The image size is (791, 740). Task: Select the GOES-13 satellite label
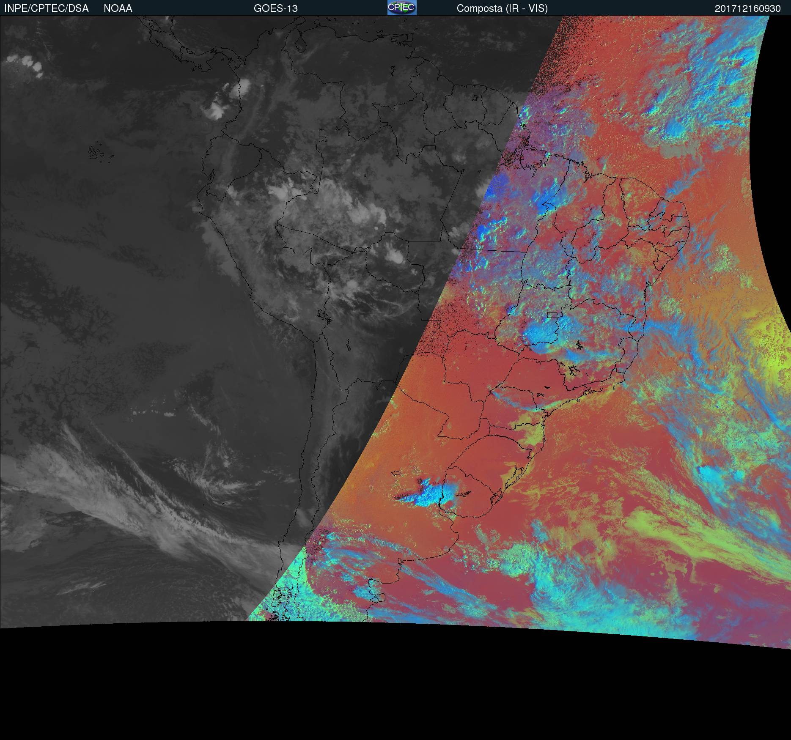click(276, 8)
